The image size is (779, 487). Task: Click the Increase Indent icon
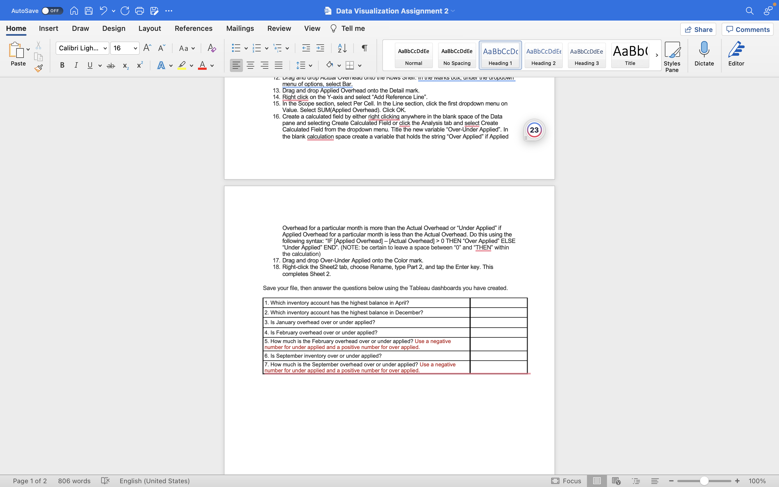(320, 48)
